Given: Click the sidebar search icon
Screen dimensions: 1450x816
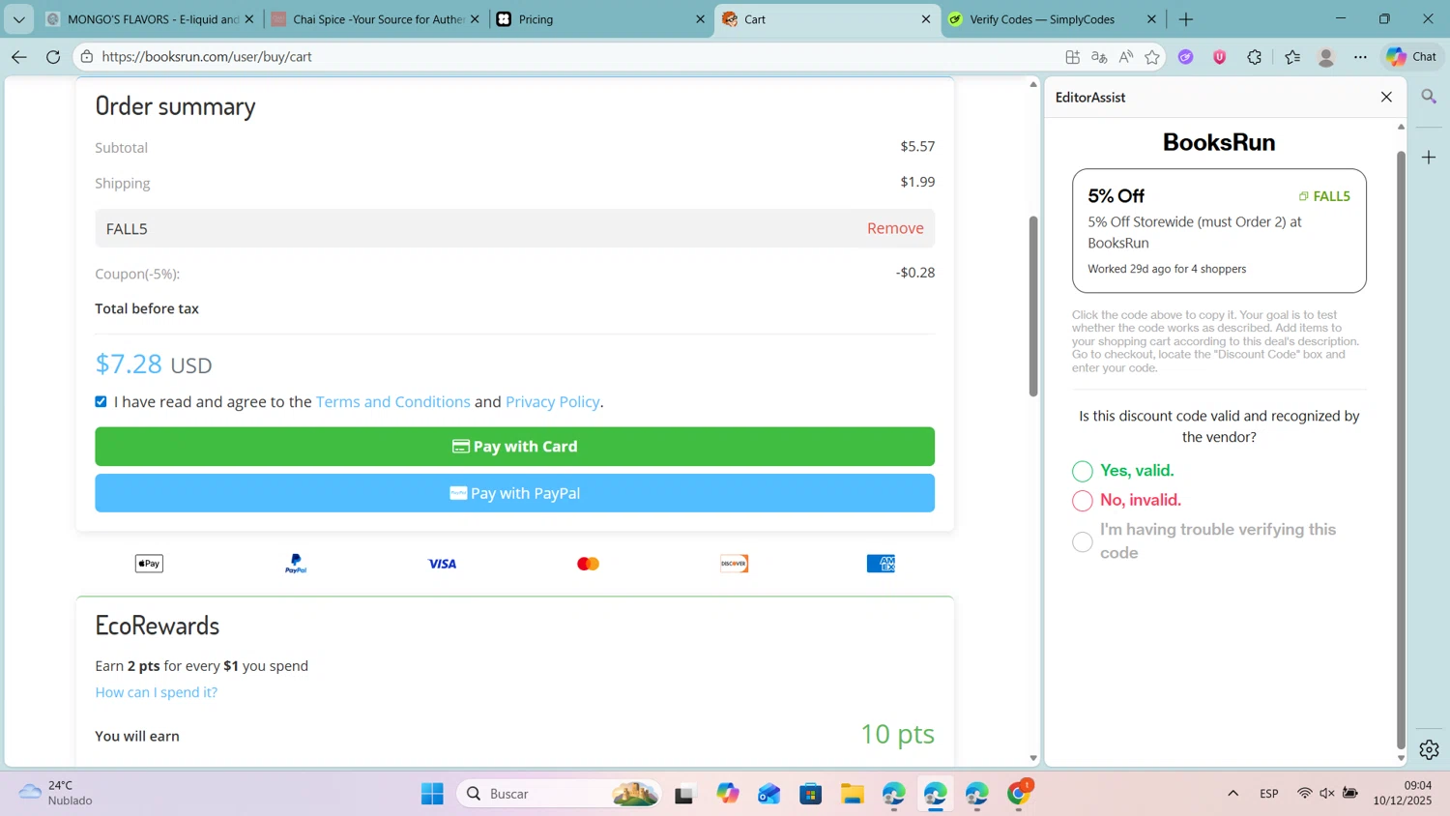Looking at the screenshot, I should [x=1429, y=97].
